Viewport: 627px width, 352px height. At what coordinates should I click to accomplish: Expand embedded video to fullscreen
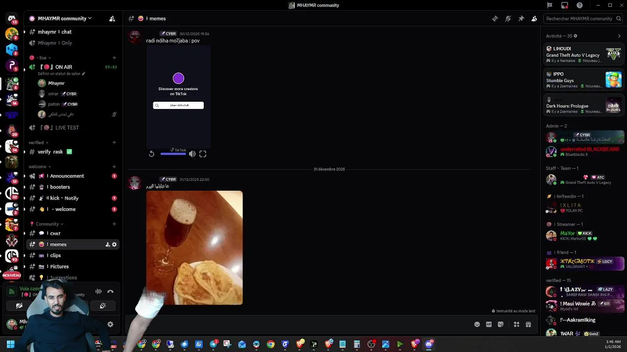tap(203, 154)
